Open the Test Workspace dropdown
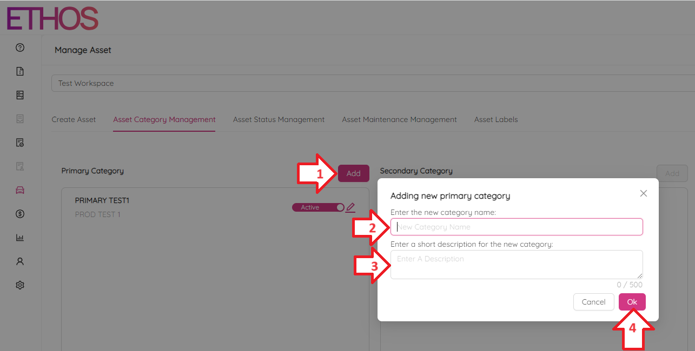Viewport: 695px width, 351px height. [373, 83]
